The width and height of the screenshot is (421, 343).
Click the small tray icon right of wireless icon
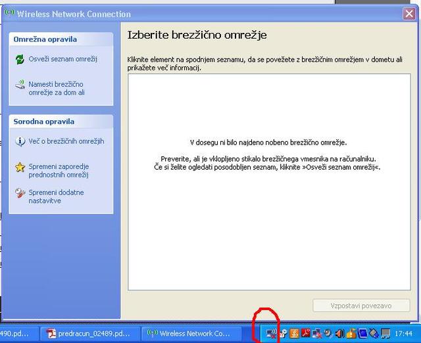284,334
